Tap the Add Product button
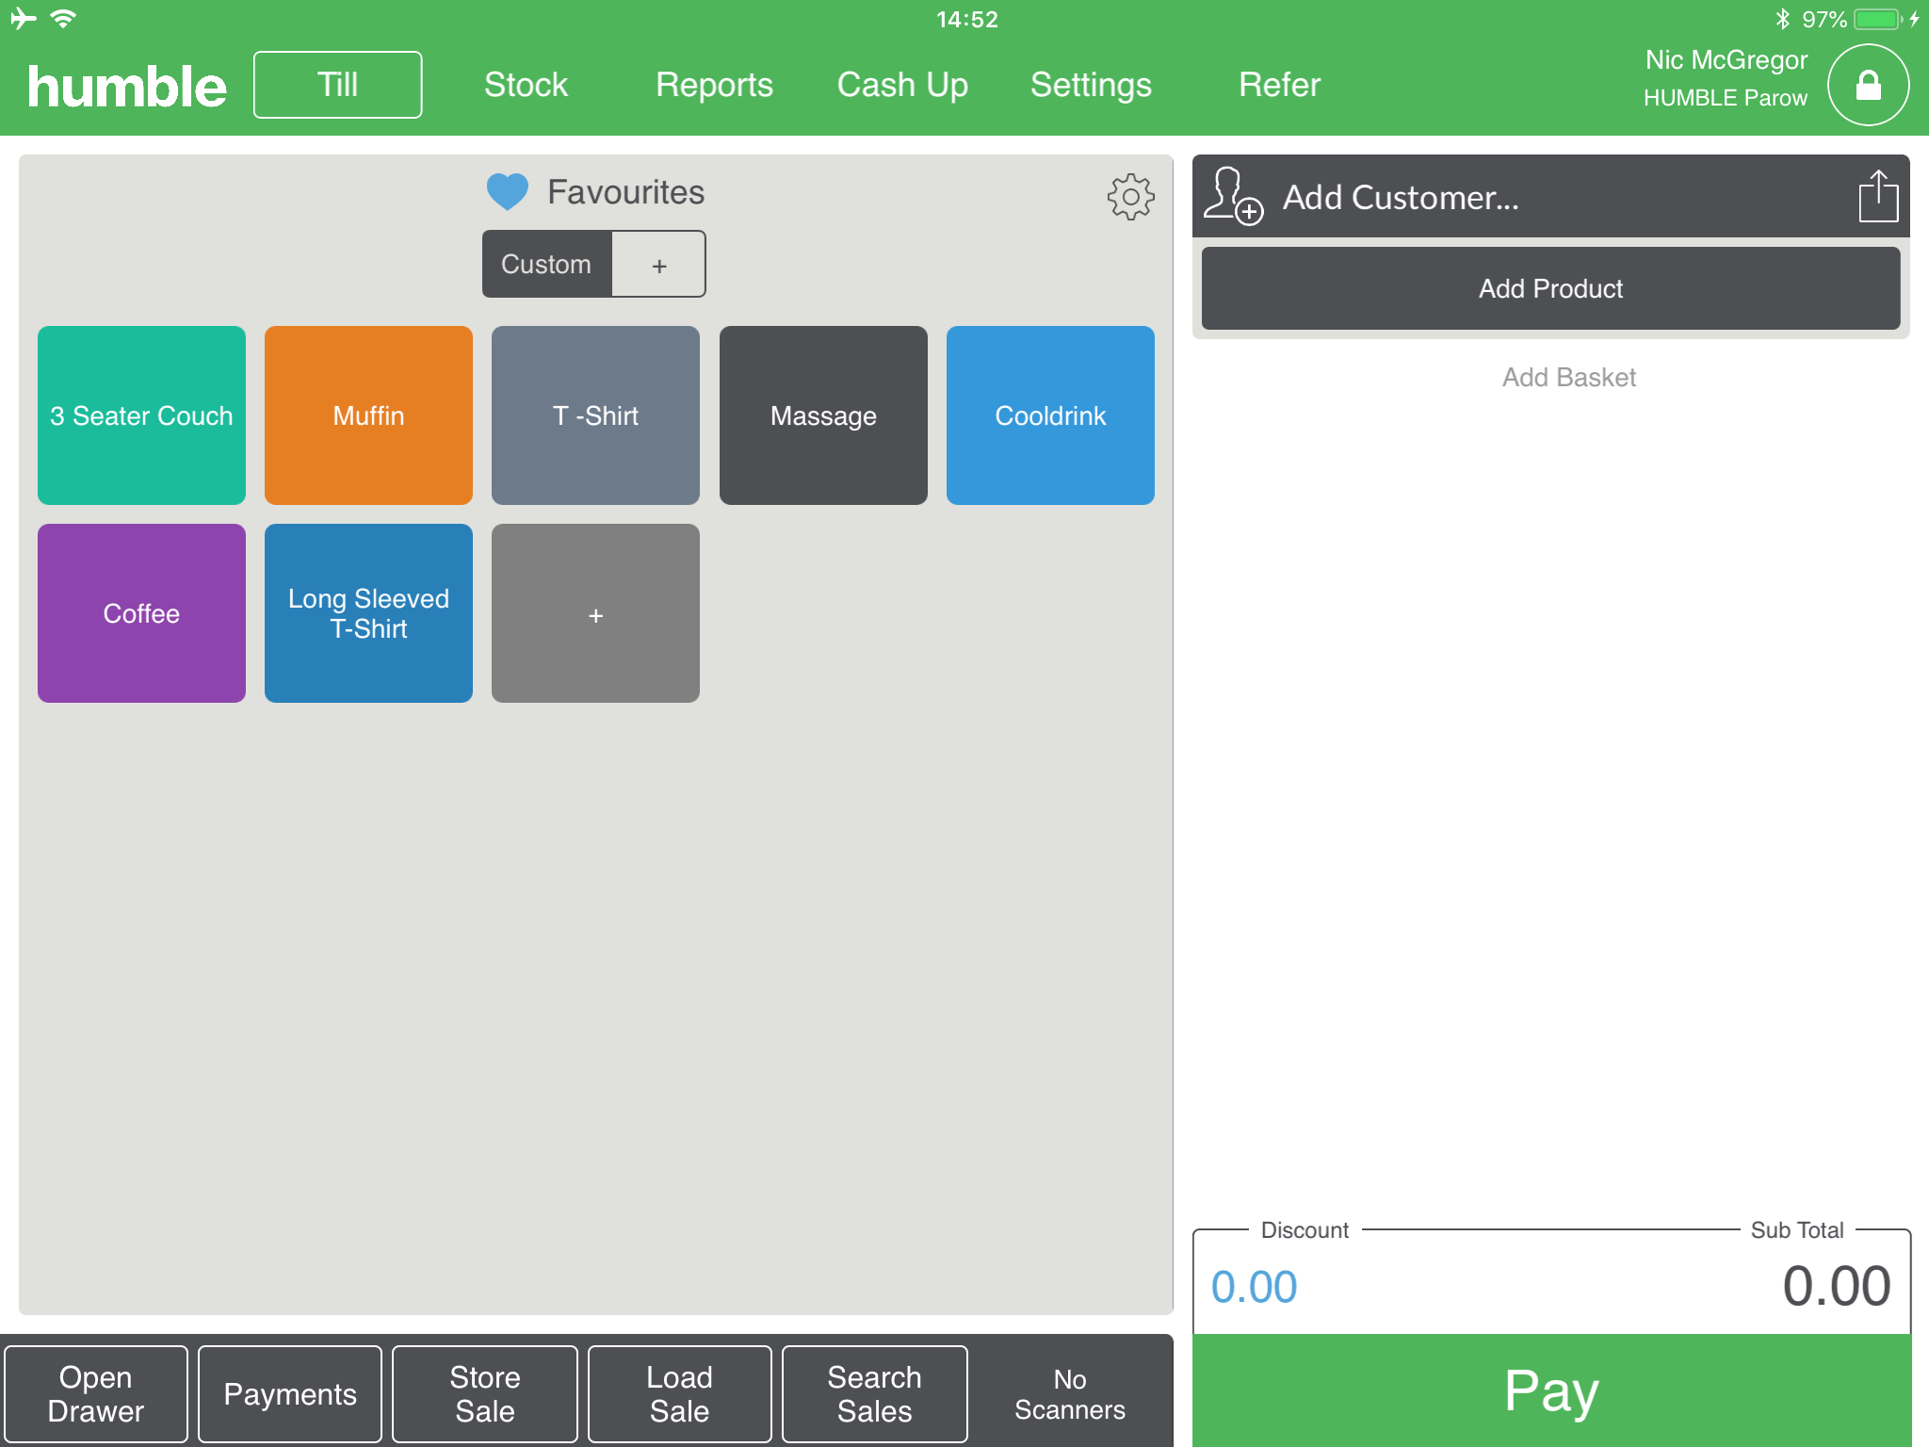Viewport: 1929px width, 1447px height. pos(1550,288)
